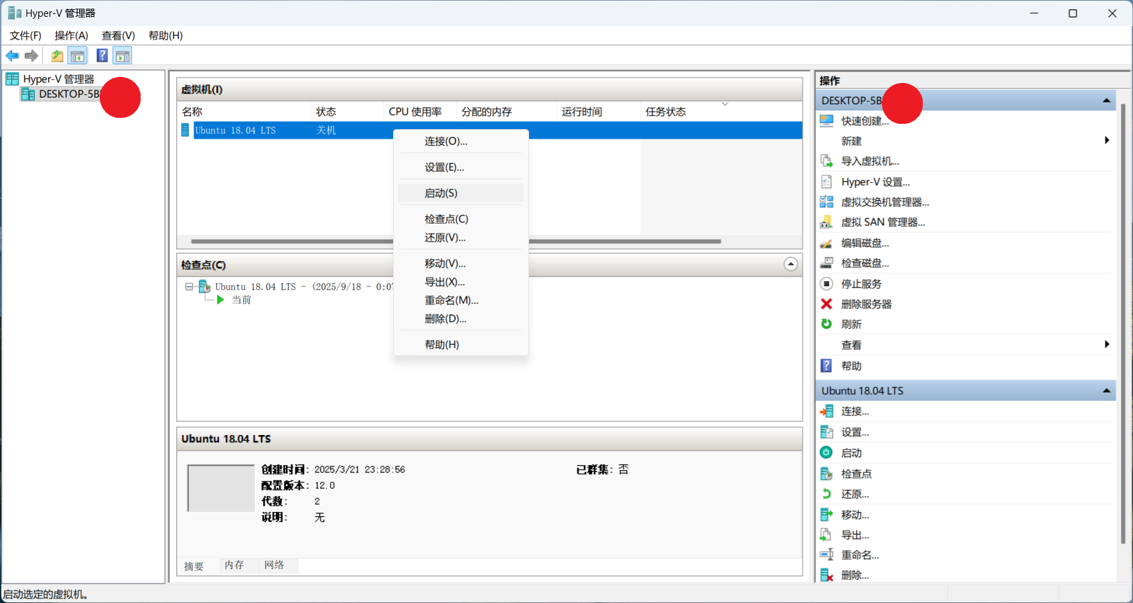The width and height of the screenshot is (1133, 603).
Task: Click the red X 删除服务器 icon
Action: tap(826, 304)
